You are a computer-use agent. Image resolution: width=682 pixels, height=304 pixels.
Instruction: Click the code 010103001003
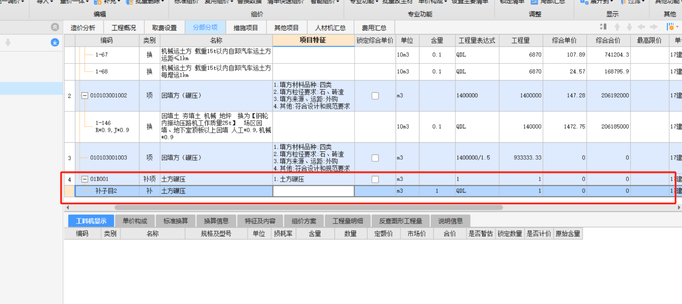[x=109, y=158]
